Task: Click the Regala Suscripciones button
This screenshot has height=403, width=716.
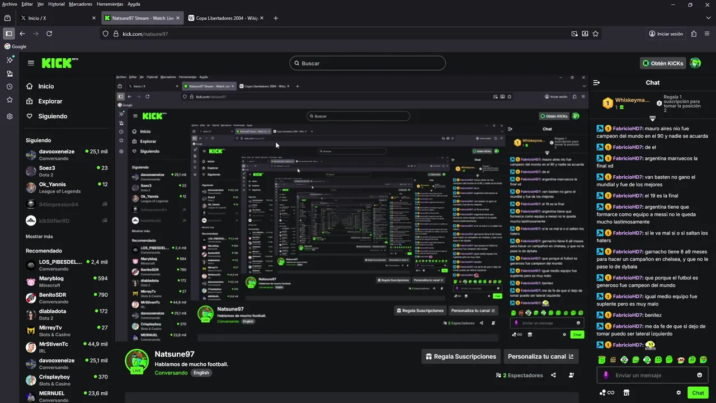Action: click(461, 357)
